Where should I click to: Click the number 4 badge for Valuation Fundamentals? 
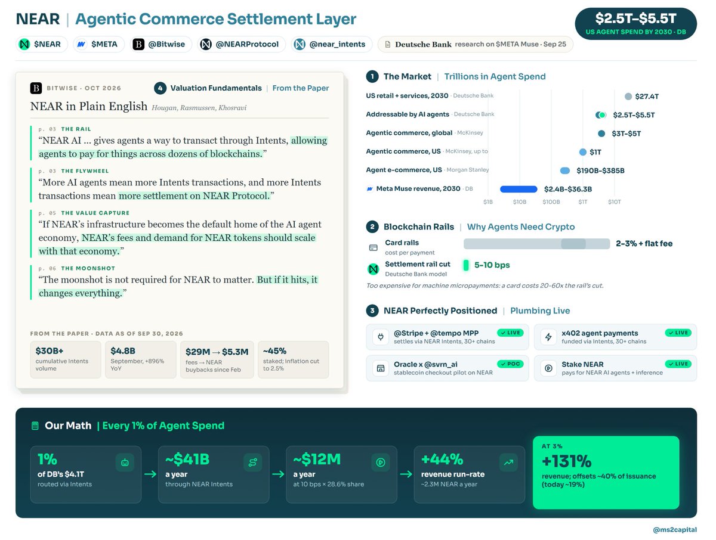pos(160,88)
